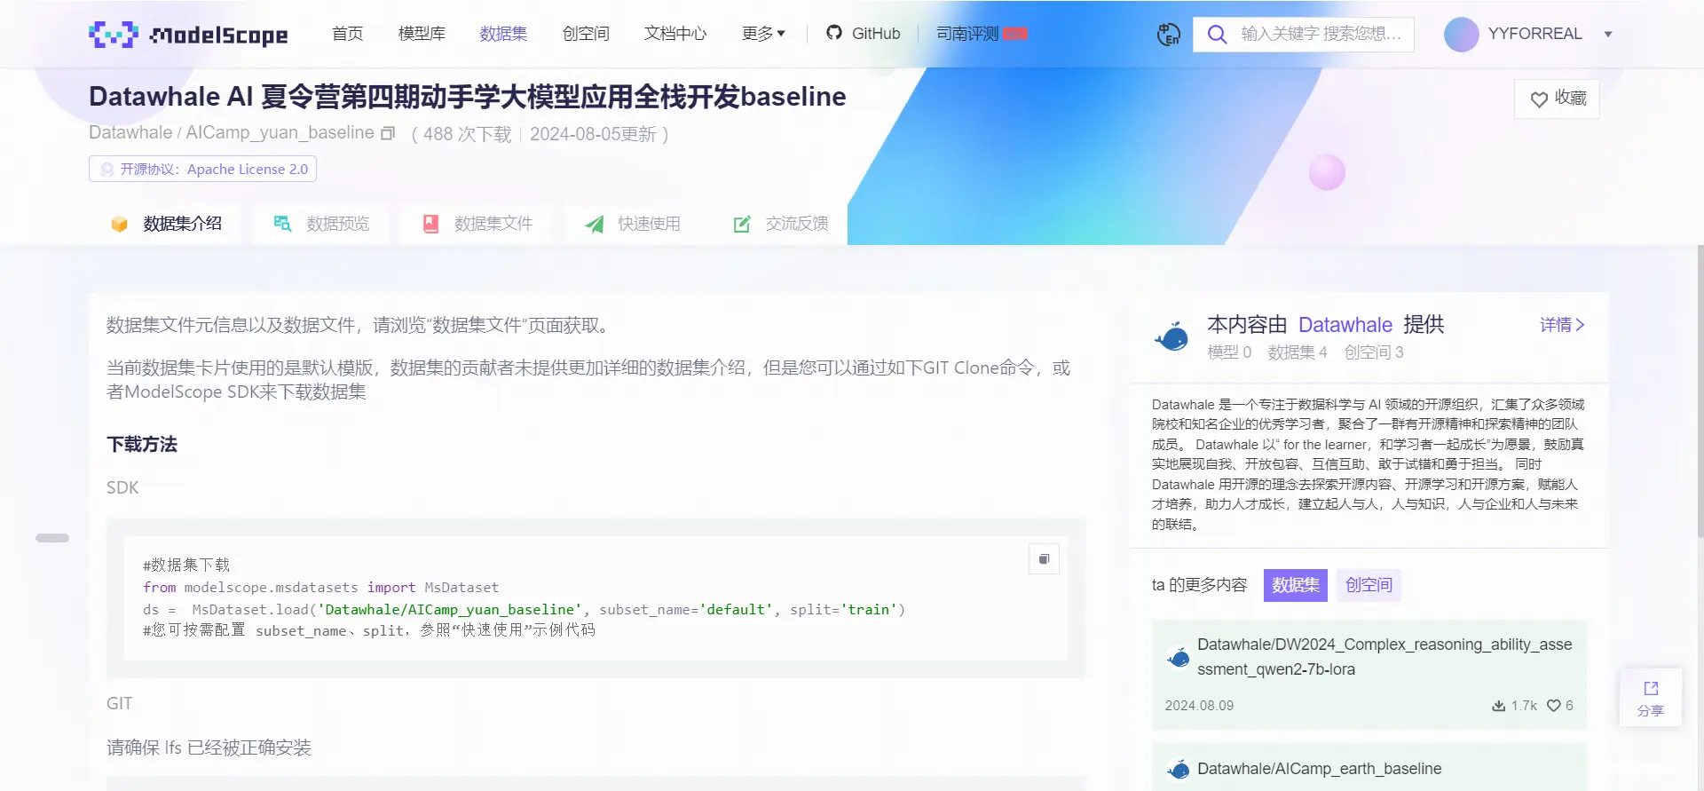1704x791 pixels.
Task: Click the 2024-08-05更新 date
Action: (x=593, y=134)
